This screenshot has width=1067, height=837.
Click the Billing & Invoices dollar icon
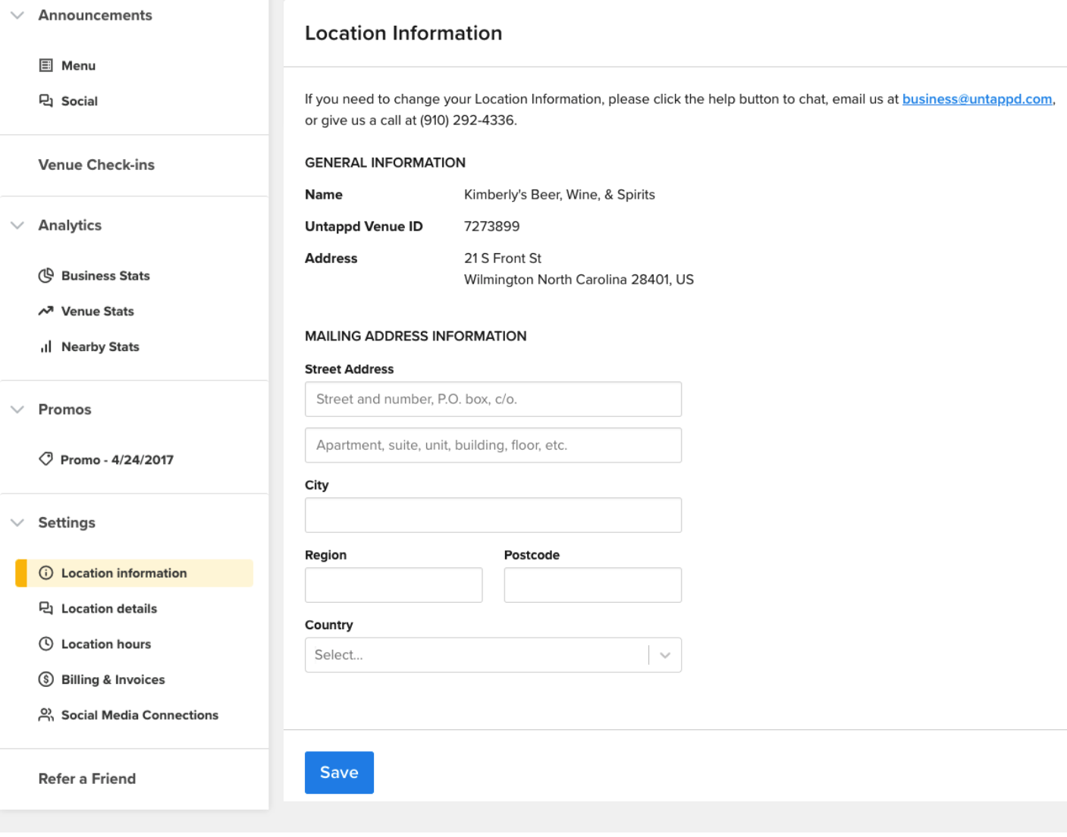coord(46,679)
